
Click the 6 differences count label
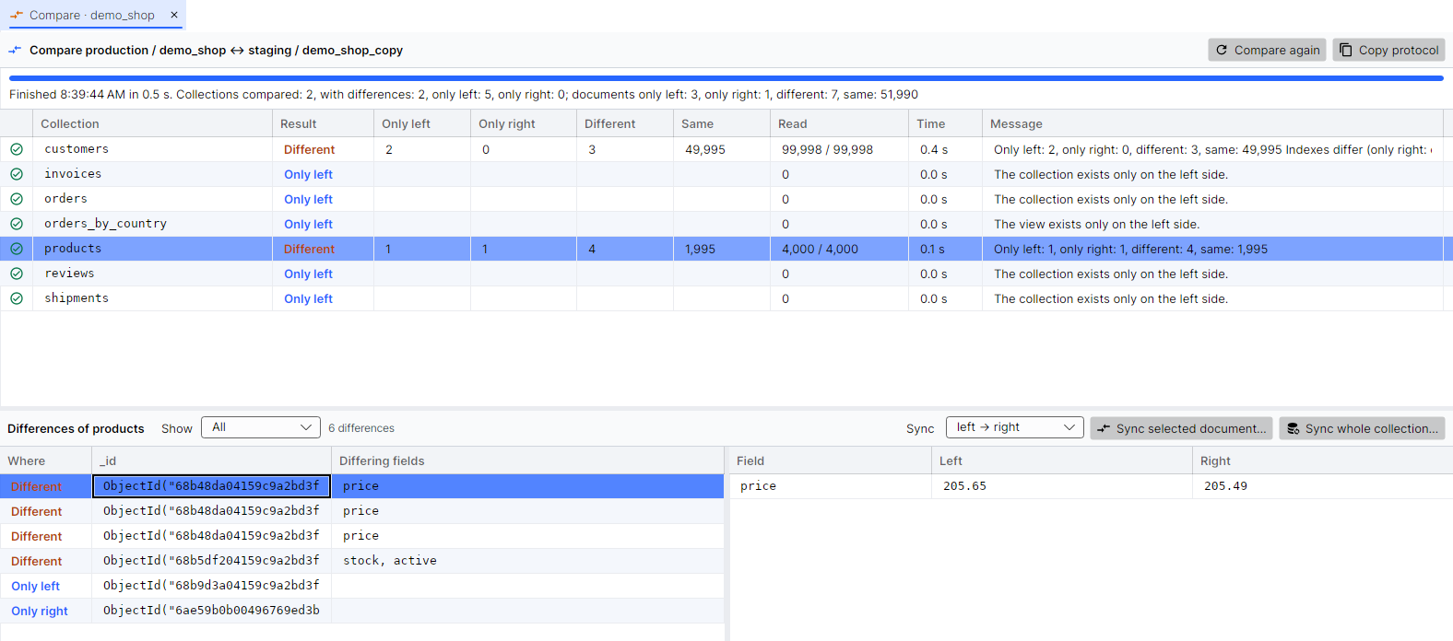361,428
